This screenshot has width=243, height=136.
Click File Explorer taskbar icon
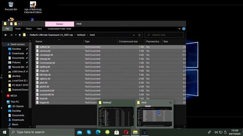pos(135,132)
